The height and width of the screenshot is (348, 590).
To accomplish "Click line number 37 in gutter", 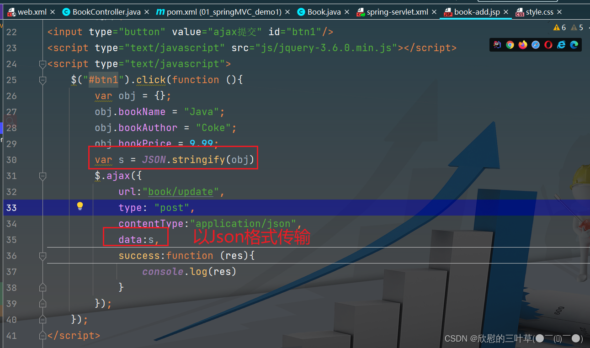I will click(x=11, y=272).
